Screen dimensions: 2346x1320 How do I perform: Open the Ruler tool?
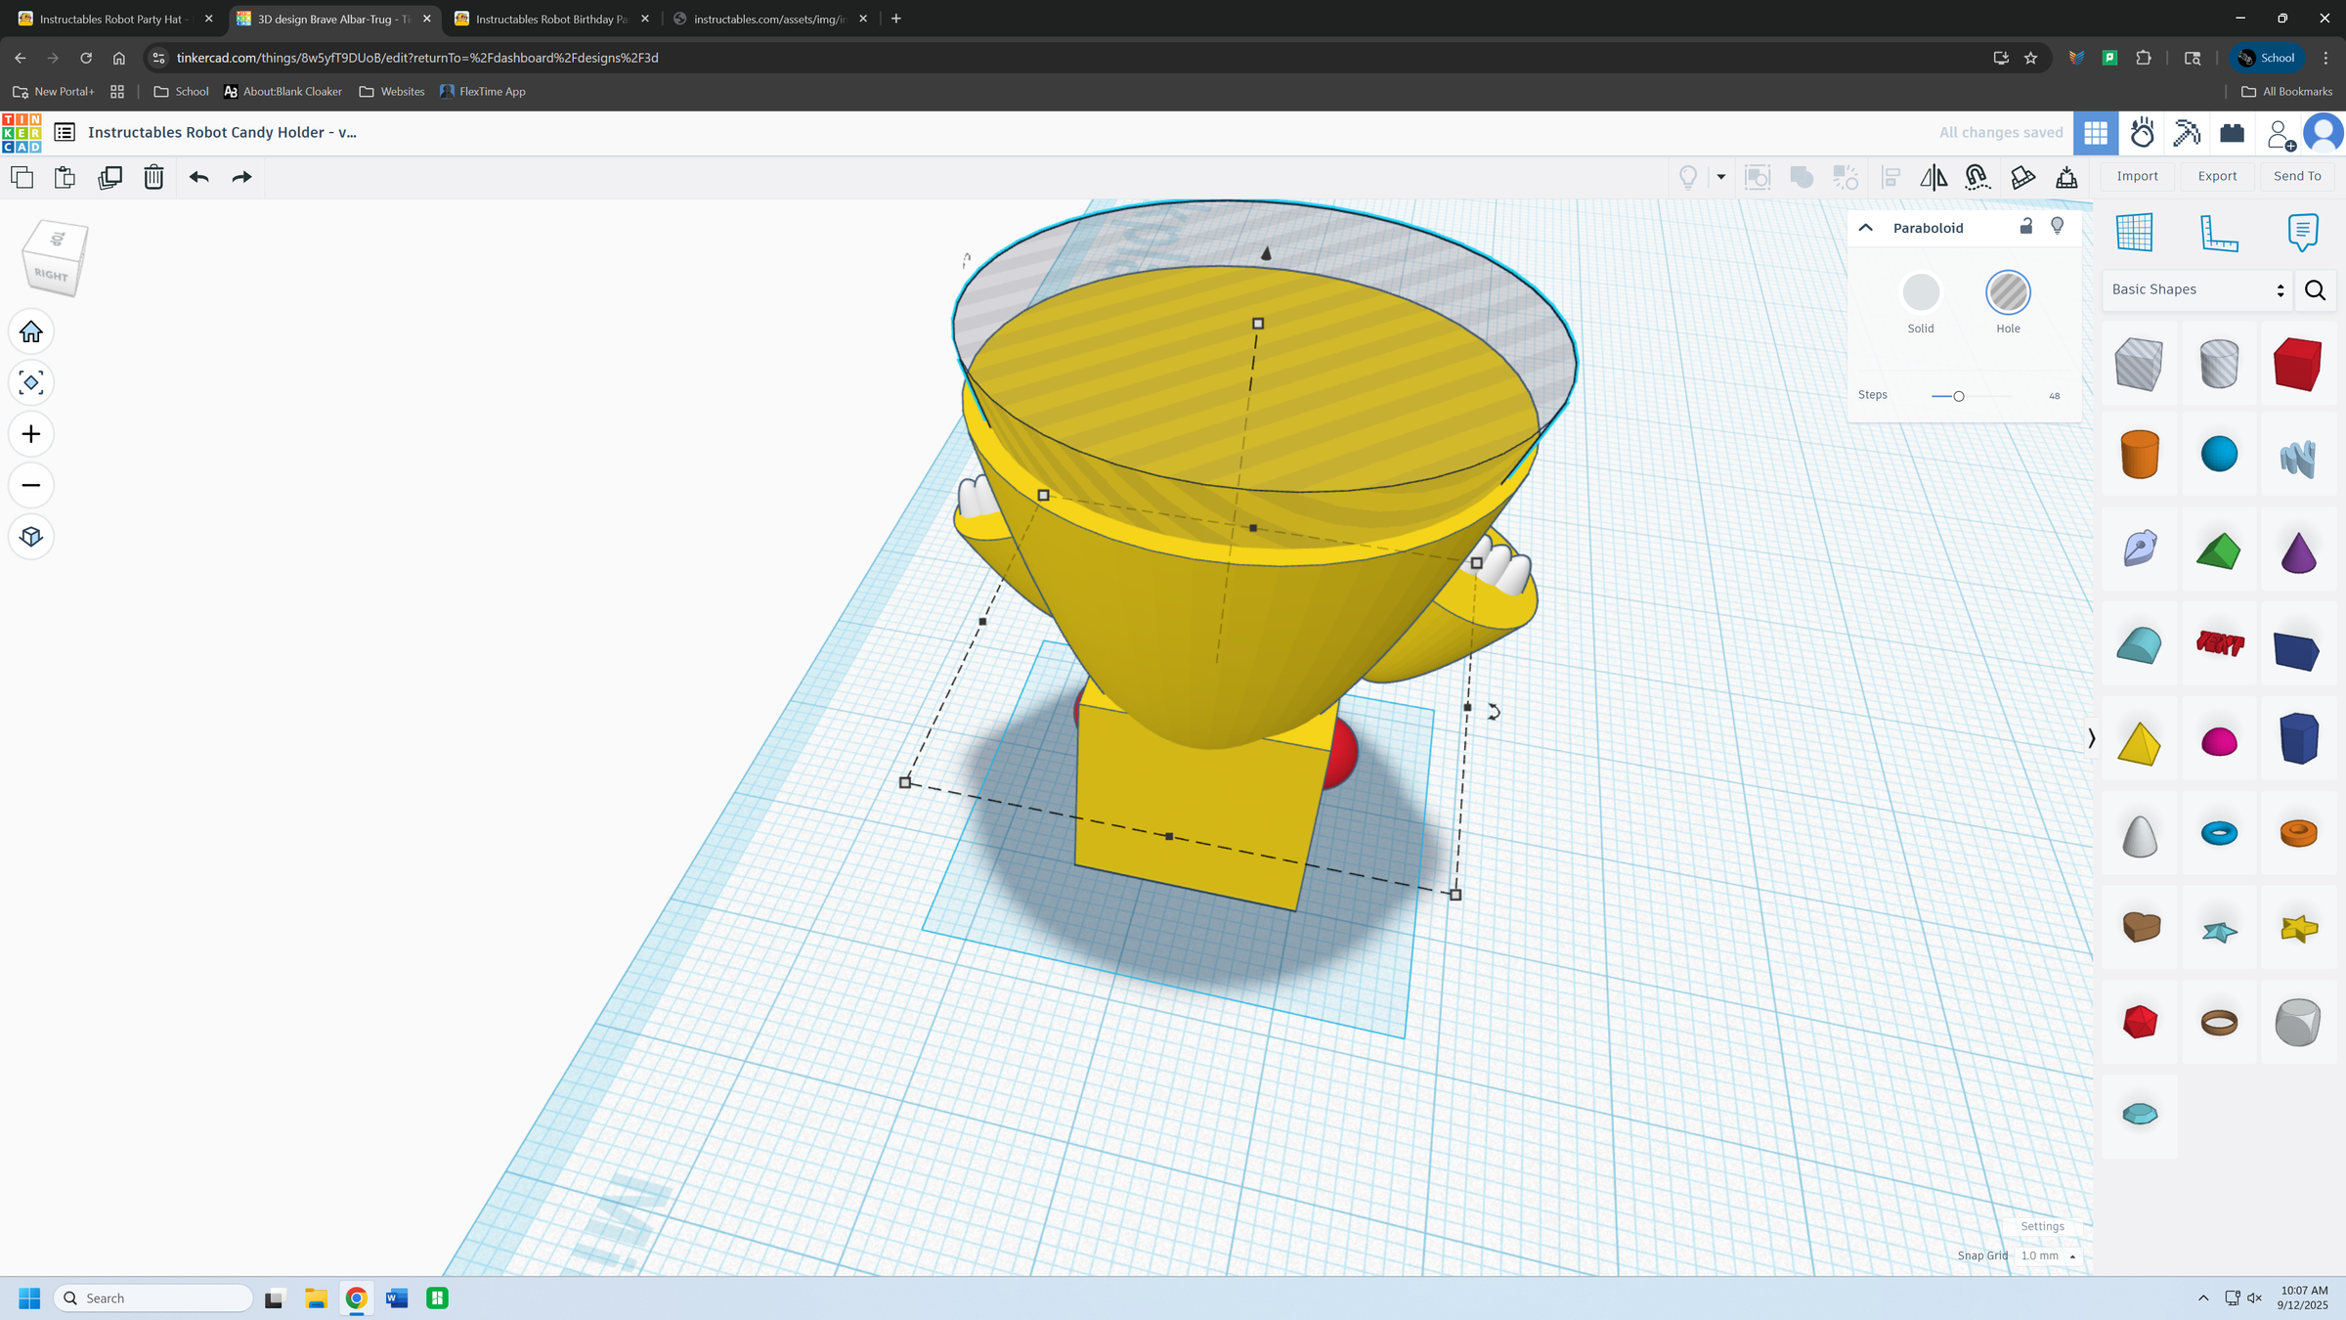[2219, 233]
